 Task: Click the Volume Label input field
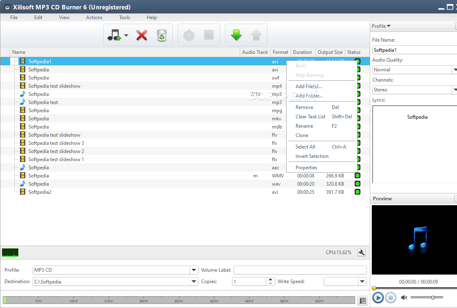[300, 270]
